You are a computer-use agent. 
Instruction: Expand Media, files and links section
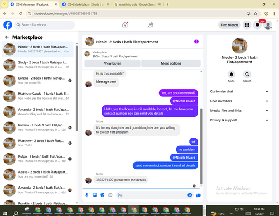tap(239, 111)
